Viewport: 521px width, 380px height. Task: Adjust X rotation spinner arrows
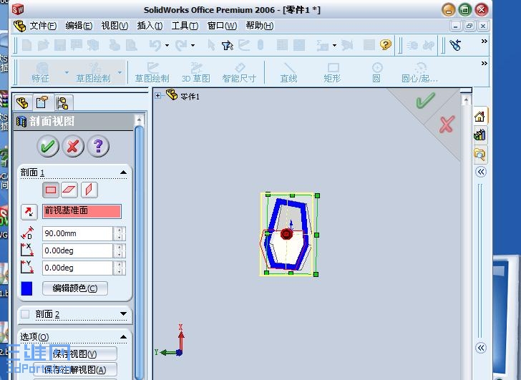coord(119,250)
